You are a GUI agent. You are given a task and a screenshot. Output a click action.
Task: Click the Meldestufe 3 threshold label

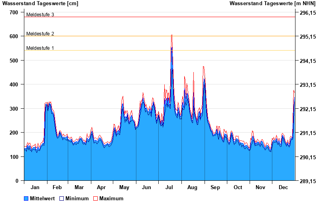(40, 15)
